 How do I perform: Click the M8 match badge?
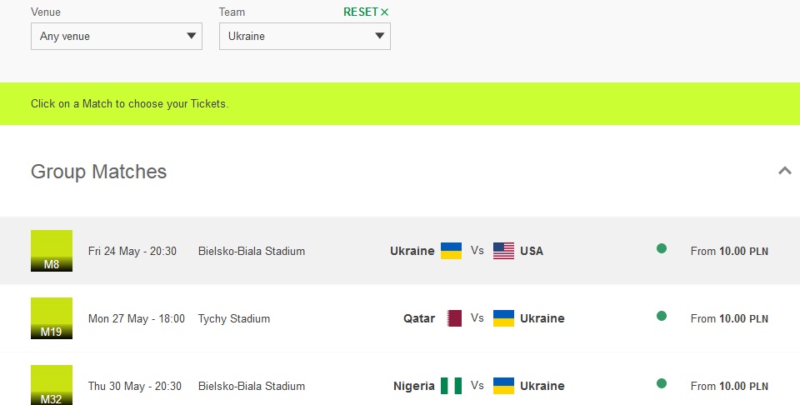point(52,251)
